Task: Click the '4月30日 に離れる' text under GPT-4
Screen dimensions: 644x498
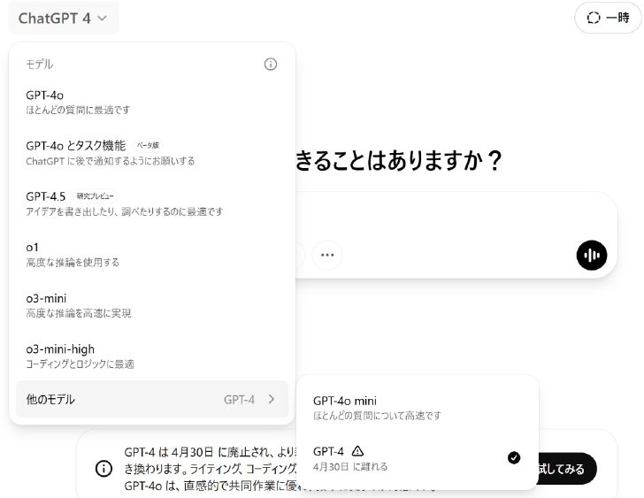Action: [x=350, y=467]
